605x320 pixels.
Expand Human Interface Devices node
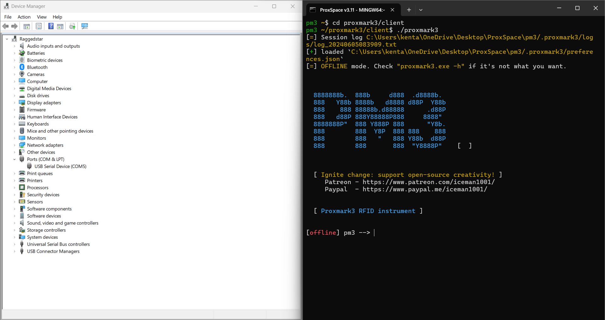14,117
